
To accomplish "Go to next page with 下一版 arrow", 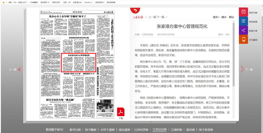I will point(242,69).
